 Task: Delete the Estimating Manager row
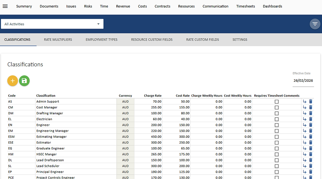310,137
